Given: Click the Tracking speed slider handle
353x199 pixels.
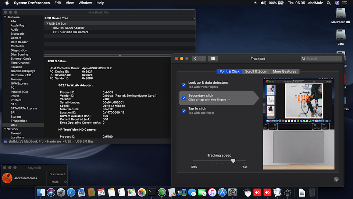Looking at the screenshot, I should pyautogui.click(x=233, y=161).
